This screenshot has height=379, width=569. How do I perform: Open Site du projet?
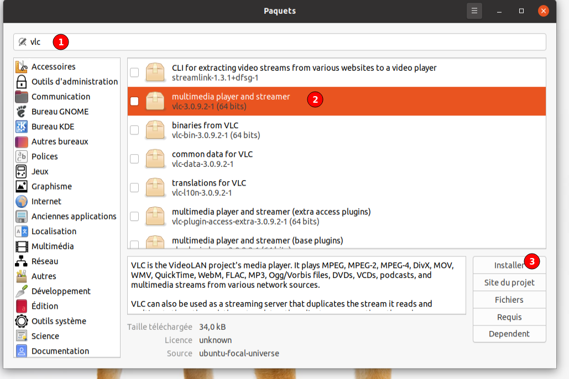pyautogui.click(x=509, y=282)
